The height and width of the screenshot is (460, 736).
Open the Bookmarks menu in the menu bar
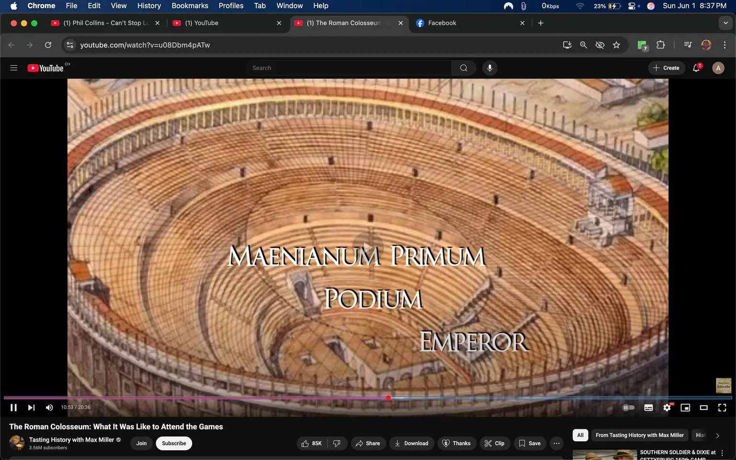pyautogui.click(x=189, y=6)
